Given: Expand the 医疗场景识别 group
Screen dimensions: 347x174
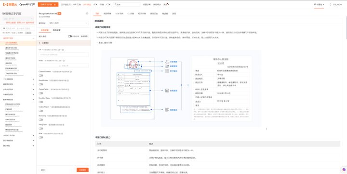Looking at the screenshot, I should click(x=18, y=140).
